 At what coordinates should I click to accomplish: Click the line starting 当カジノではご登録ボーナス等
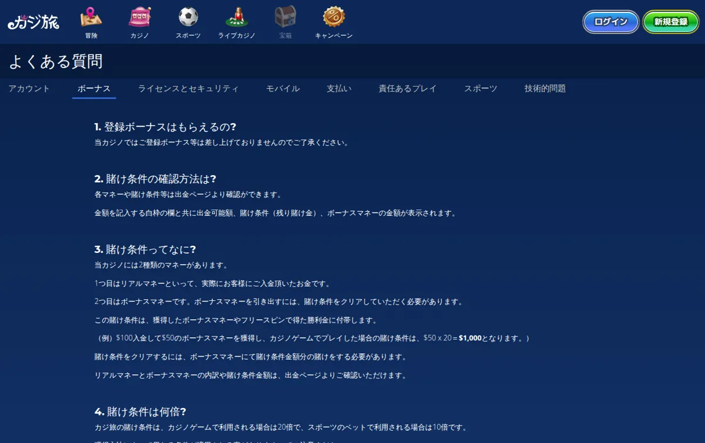[221, 143]
